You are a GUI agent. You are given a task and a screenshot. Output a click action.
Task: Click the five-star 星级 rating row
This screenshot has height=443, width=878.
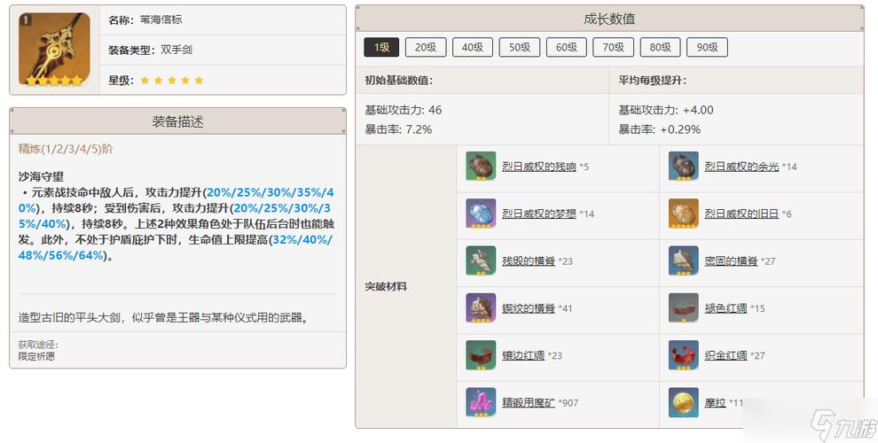(156, 80)
